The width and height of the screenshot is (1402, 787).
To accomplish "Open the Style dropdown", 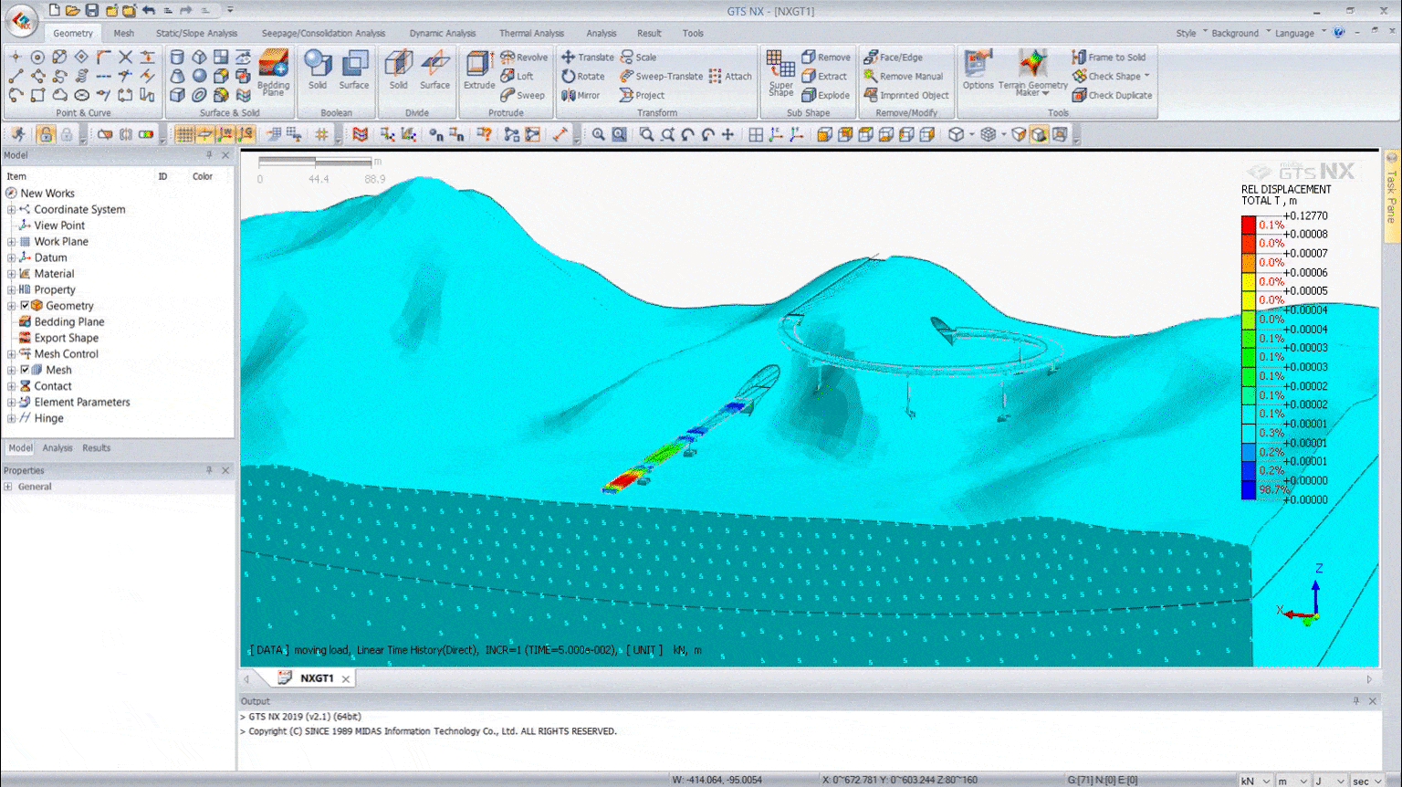I will point(1191,33).
